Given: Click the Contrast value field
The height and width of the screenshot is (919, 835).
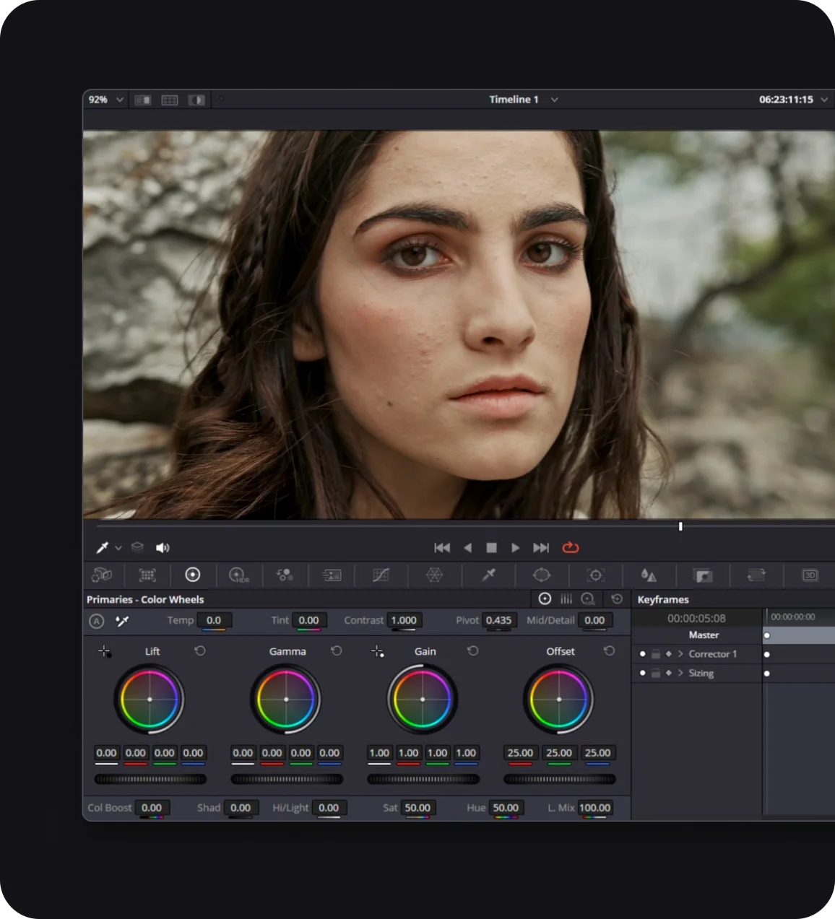Looking at the screenshot, I should (x=404, y=620).
